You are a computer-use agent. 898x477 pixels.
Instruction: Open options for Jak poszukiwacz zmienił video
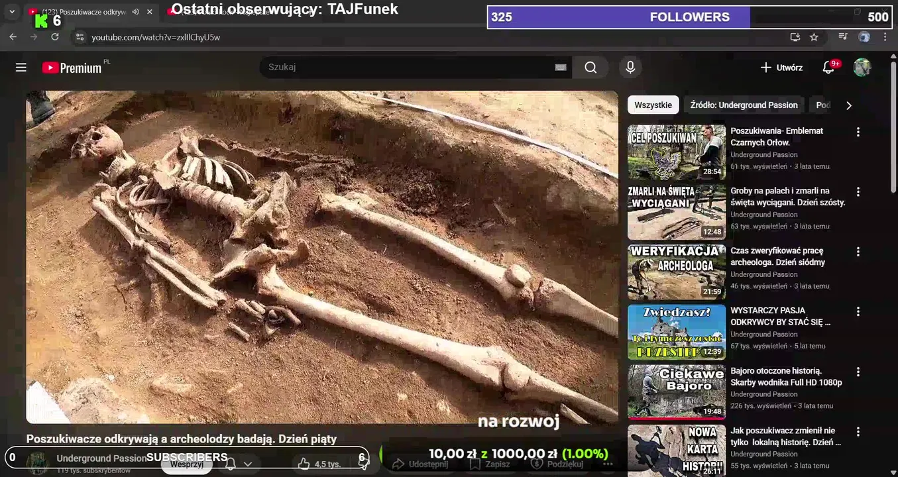tap(858, 431)
